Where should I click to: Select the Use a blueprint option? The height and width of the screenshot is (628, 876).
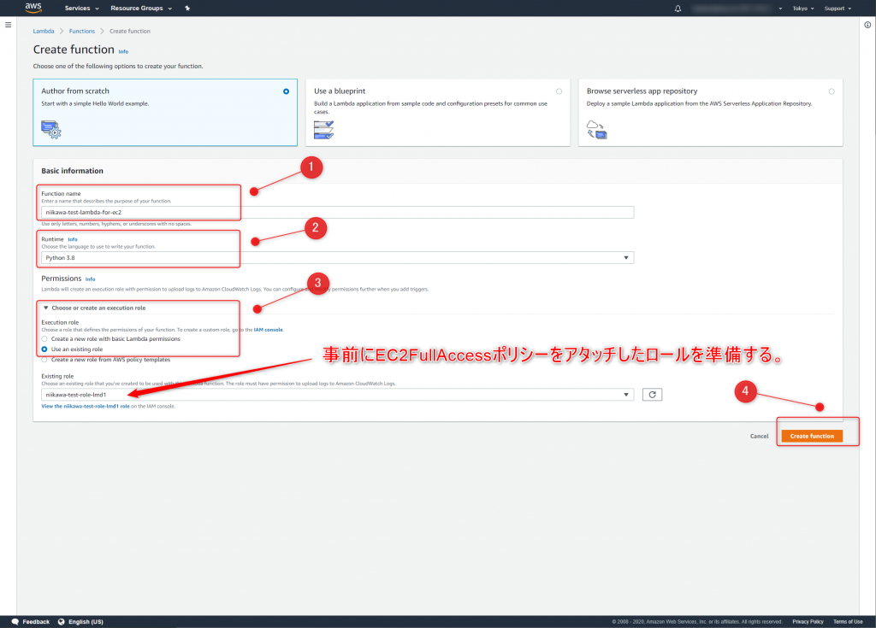click(438, 112)
